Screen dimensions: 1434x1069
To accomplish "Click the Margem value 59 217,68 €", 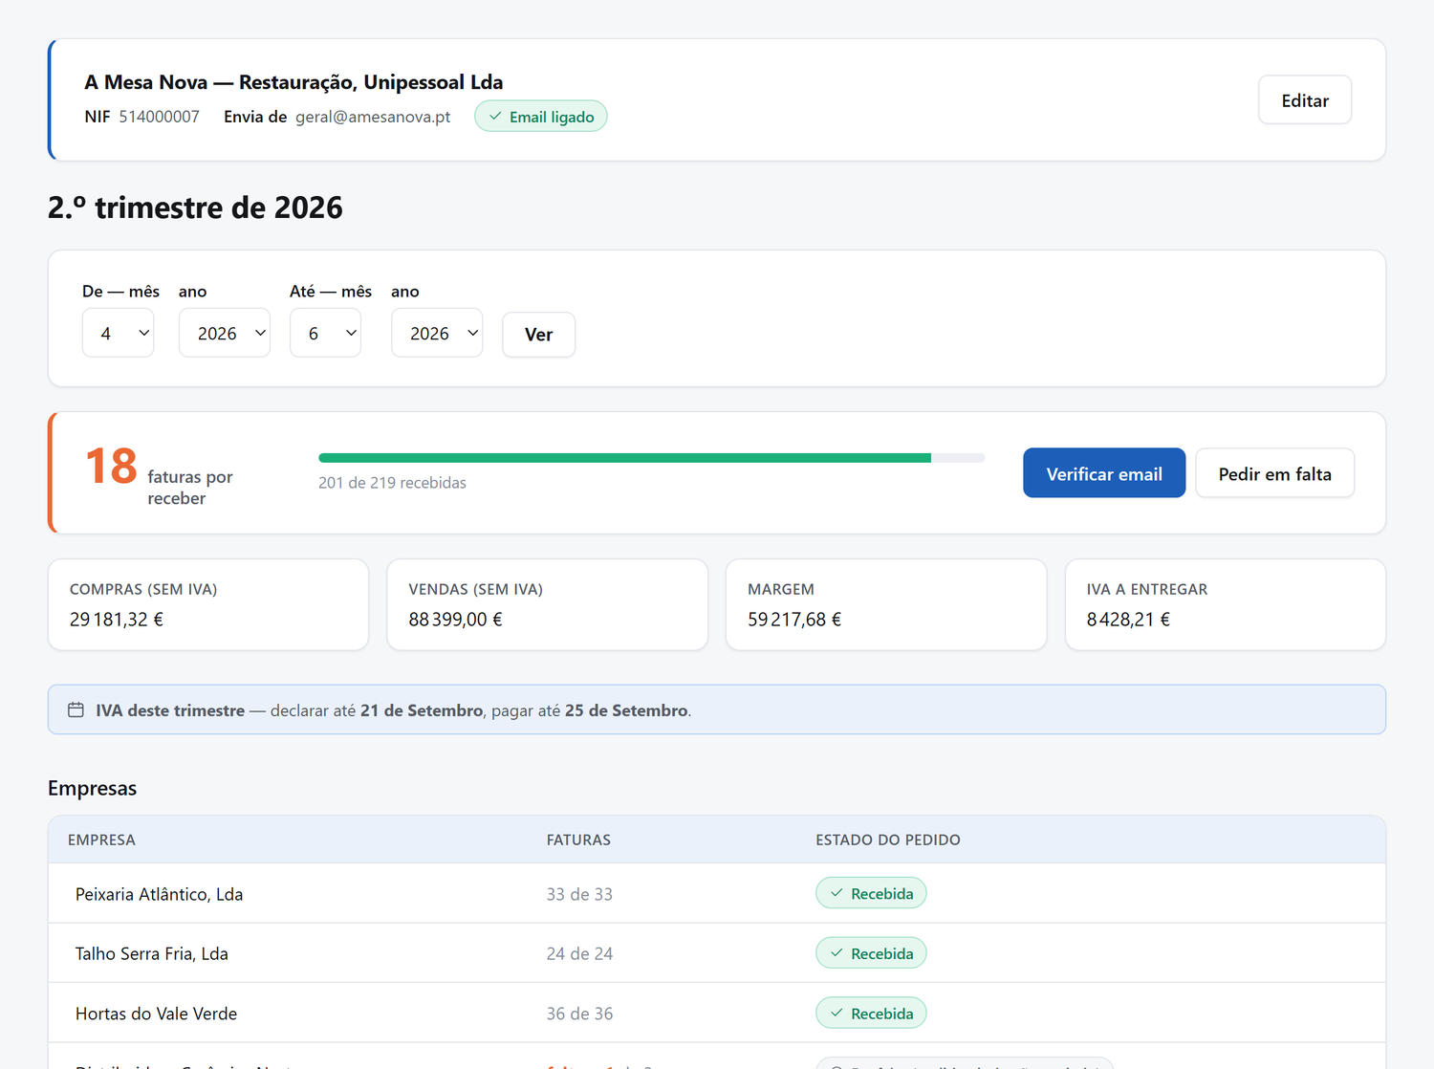I will pyautogui.click(x=794, y=620).
